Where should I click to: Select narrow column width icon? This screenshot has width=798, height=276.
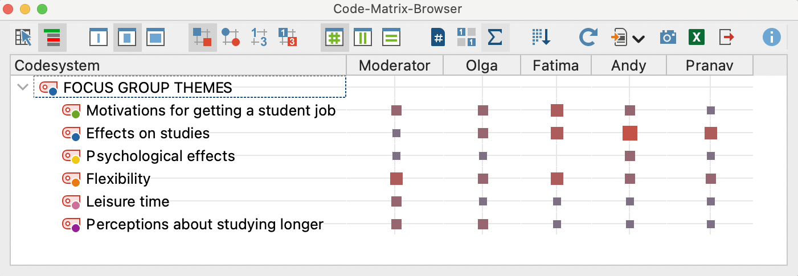click(99, 38)
